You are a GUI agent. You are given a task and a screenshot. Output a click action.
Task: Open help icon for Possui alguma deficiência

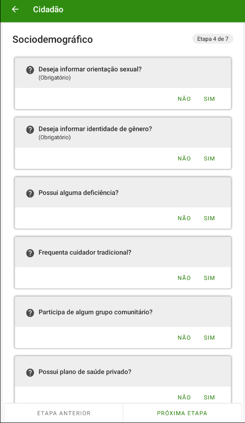[x=30, y=194]
